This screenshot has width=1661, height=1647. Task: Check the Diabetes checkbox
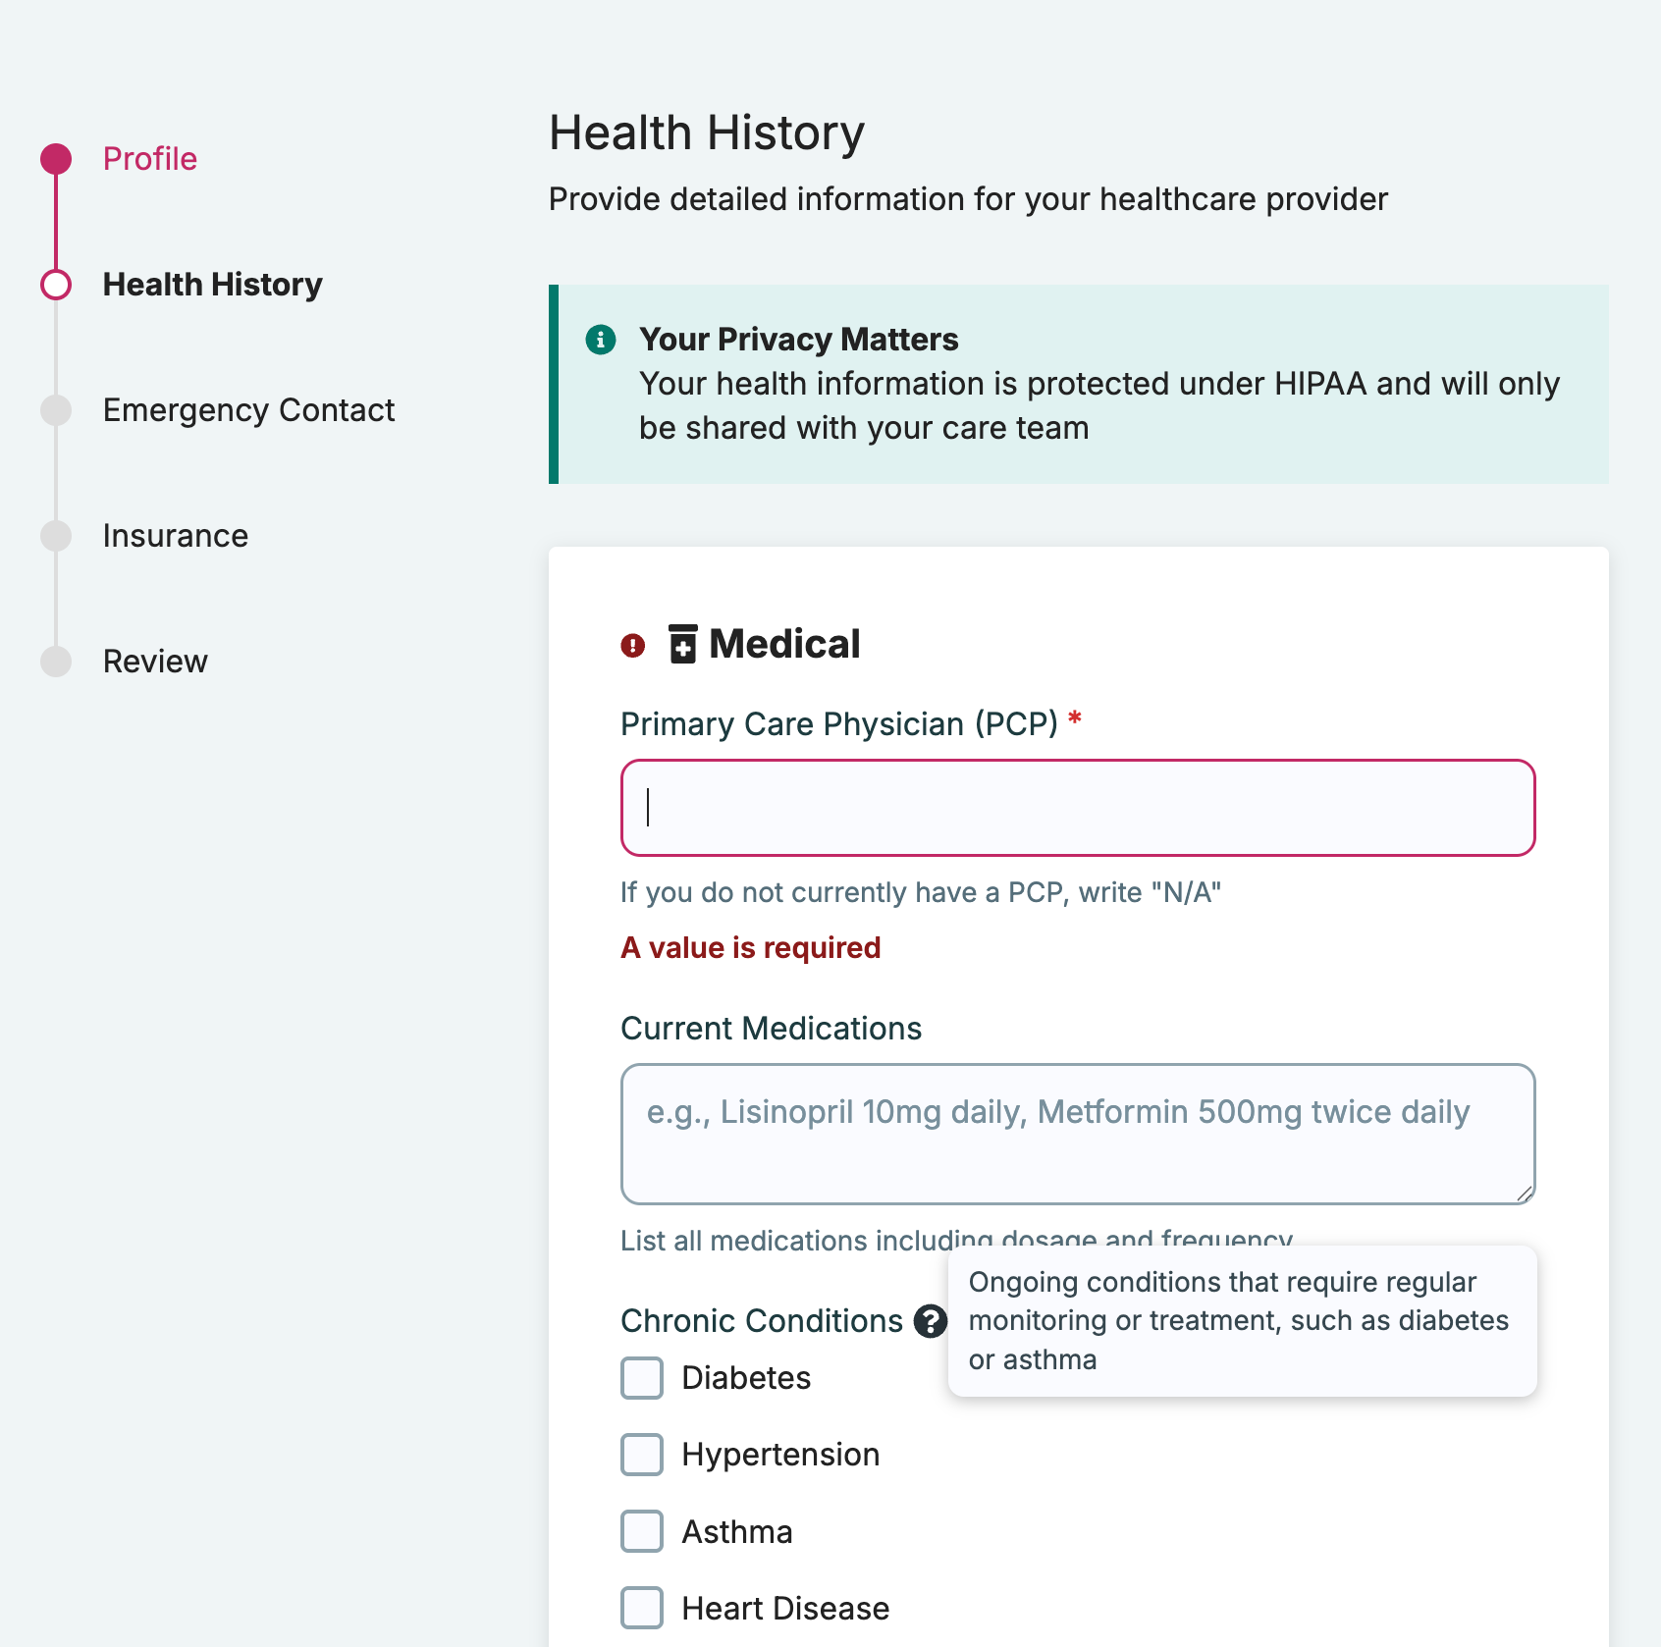[642, 1378]
